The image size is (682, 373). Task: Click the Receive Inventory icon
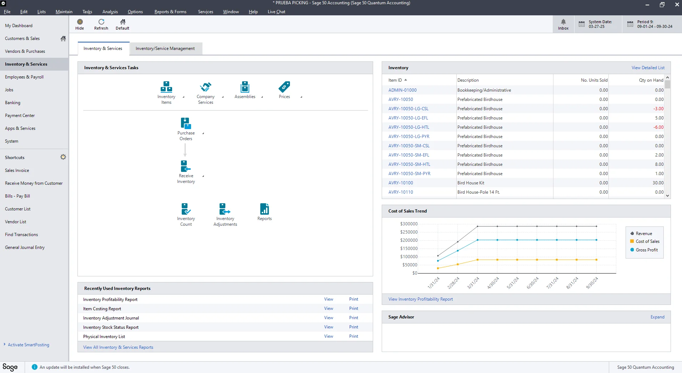pyautogui.click(x=186, y=166)
